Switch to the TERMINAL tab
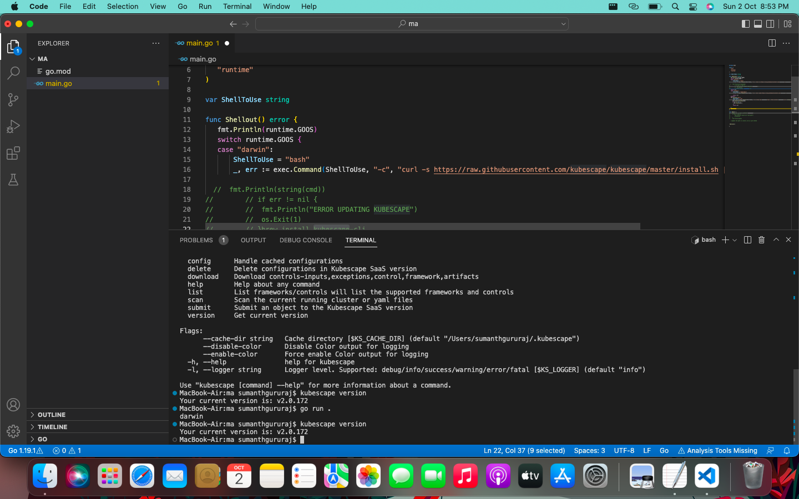 click(x=361, y=240)
